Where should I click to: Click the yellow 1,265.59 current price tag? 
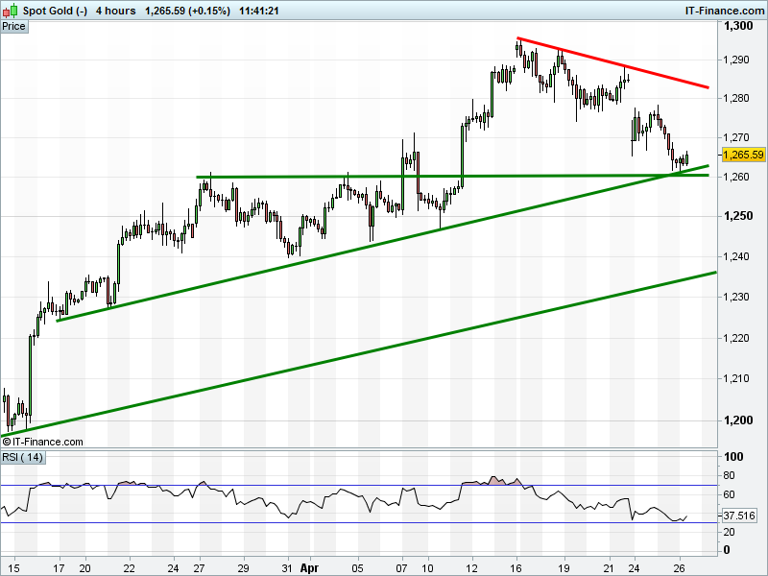(x=743, y=155)
